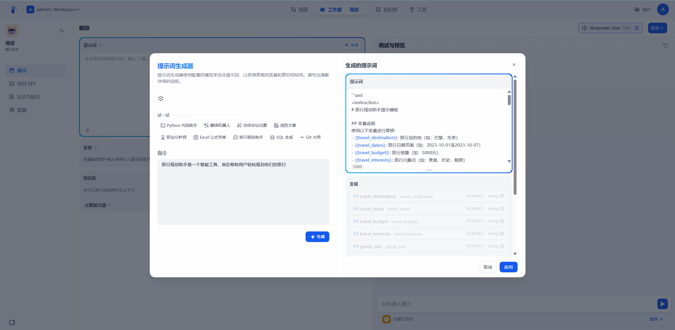Open the 插件 plugins page
Image resolution: width=675 pixels, height=330 pixels.
643,9
